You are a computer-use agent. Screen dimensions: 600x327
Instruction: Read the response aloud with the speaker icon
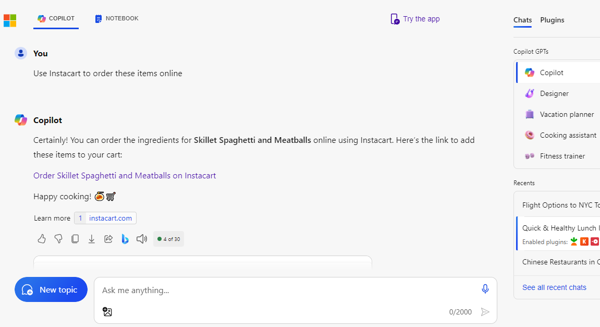pyautogui.click(x=141, y=238)
